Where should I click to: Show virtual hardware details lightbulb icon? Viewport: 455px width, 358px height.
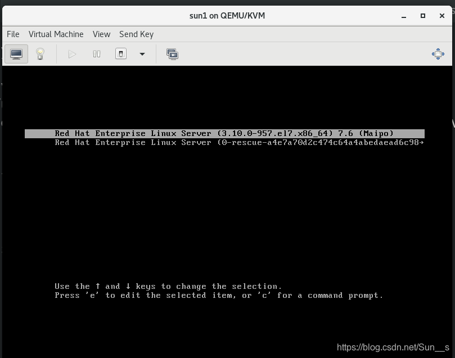coord(40,54)
